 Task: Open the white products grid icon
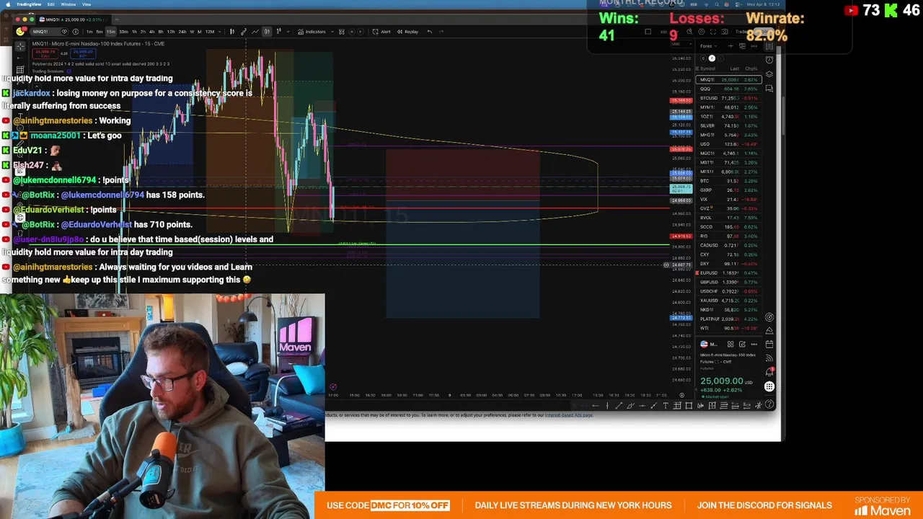[769, 386]
